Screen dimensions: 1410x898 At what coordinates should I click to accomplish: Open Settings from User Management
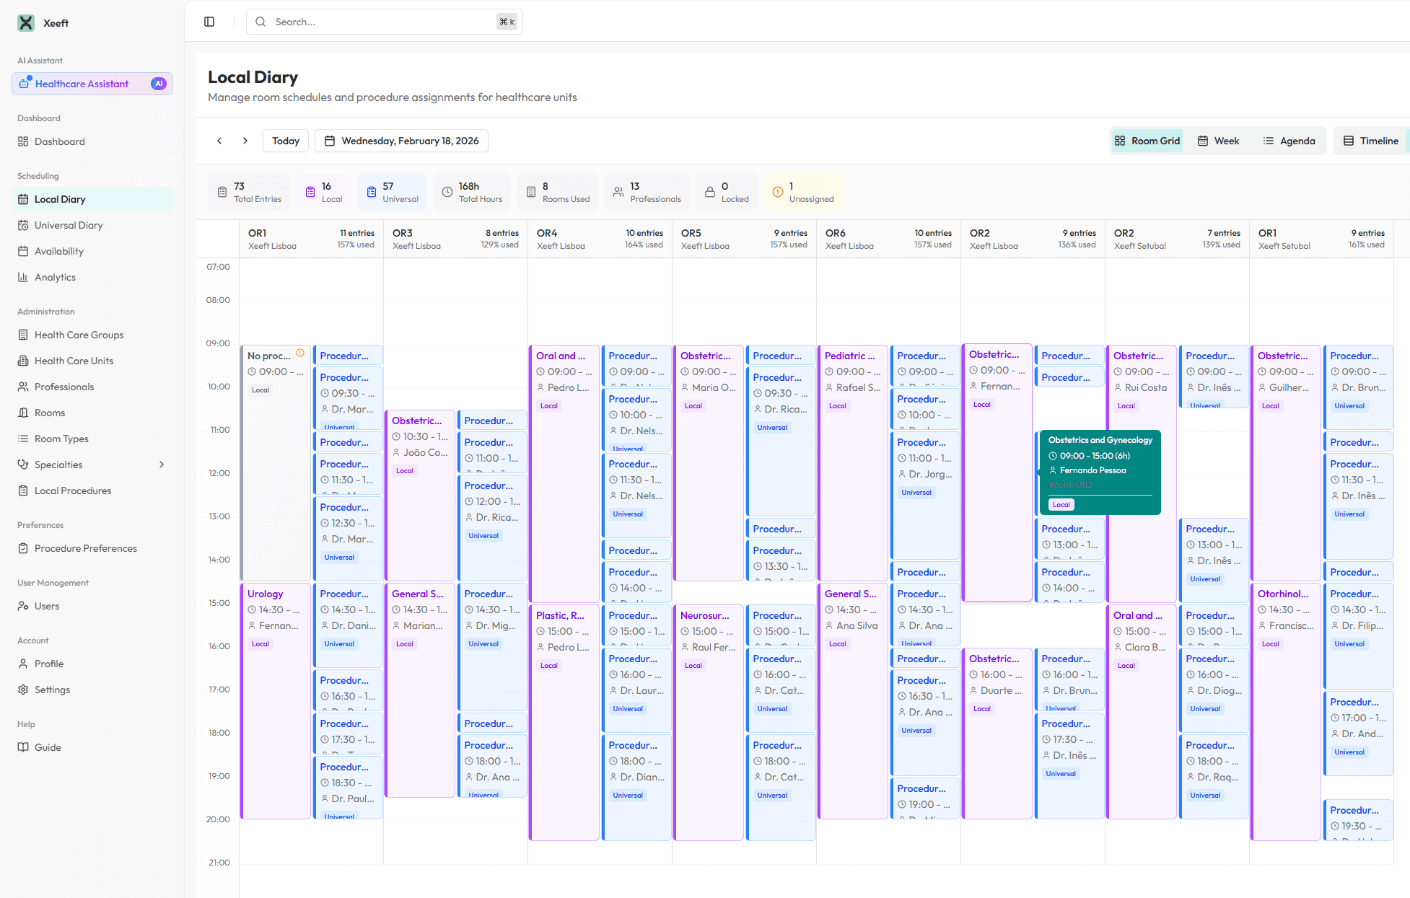[52, 690]
